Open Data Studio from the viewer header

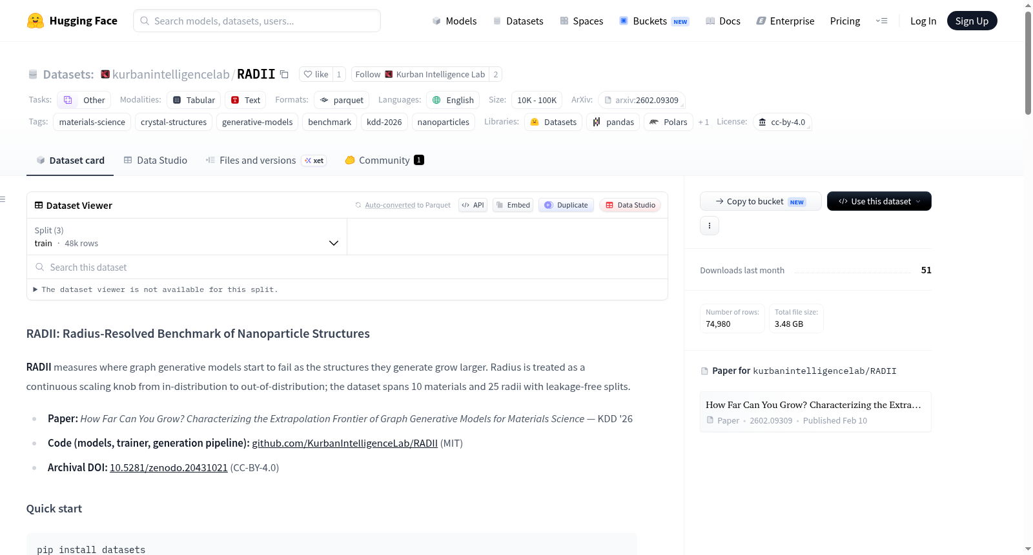coord(630,205)
